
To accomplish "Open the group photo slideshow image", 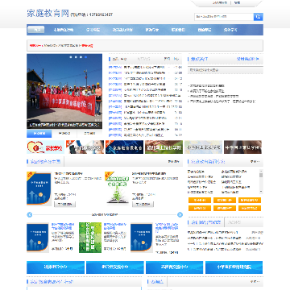I will (x=64, y=91).
